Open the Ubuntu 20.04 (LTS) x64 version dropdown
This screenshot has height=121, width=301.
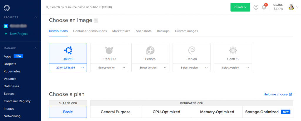(x=68, y=68)
